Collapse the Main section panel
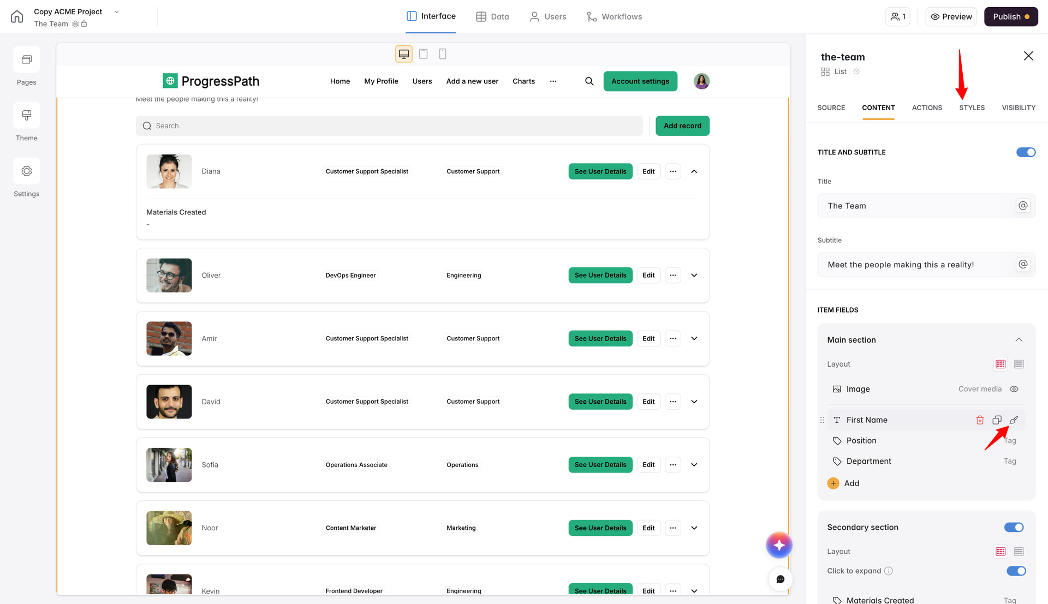 pyautogui.click(x=1019, y=340)
